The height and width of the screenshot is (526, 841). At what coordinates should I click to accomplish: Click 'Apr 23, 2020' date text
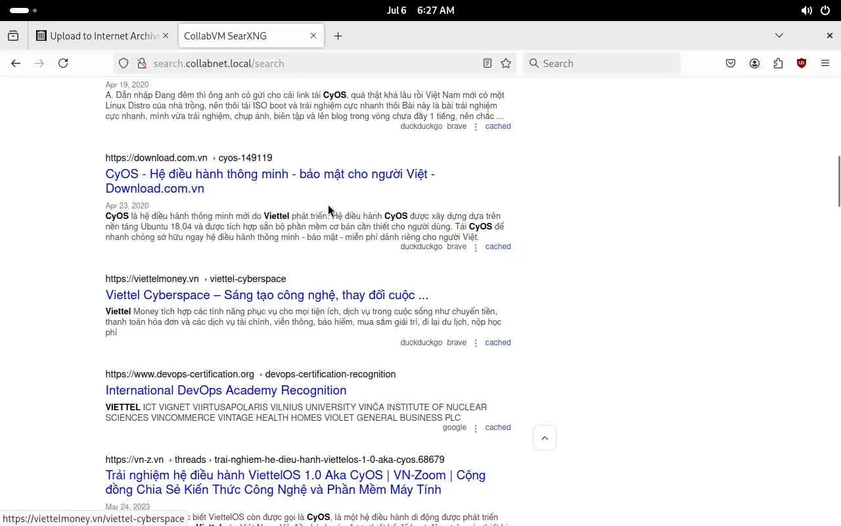tap(127, 206)
